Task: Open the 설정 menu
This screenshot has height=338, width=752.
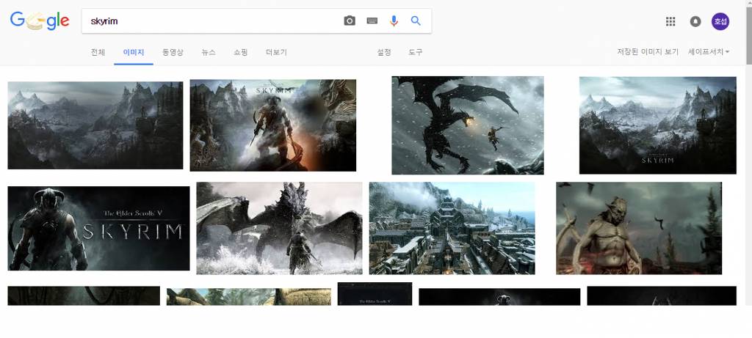Action: 384,52
